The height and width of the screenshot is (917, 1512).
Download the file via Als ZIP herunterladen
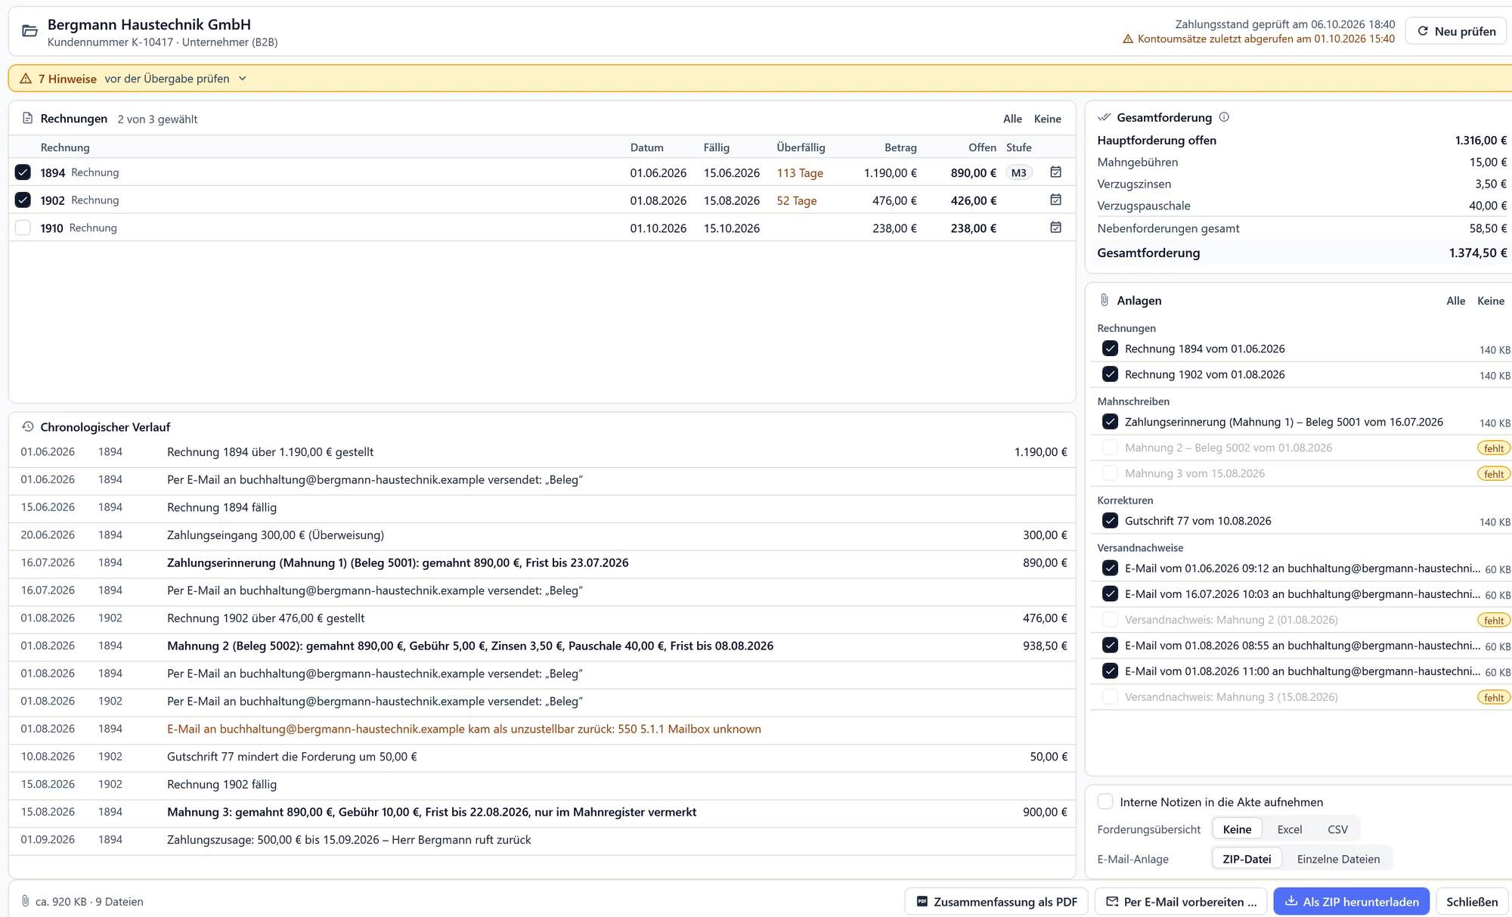[x=1351, y=901]
